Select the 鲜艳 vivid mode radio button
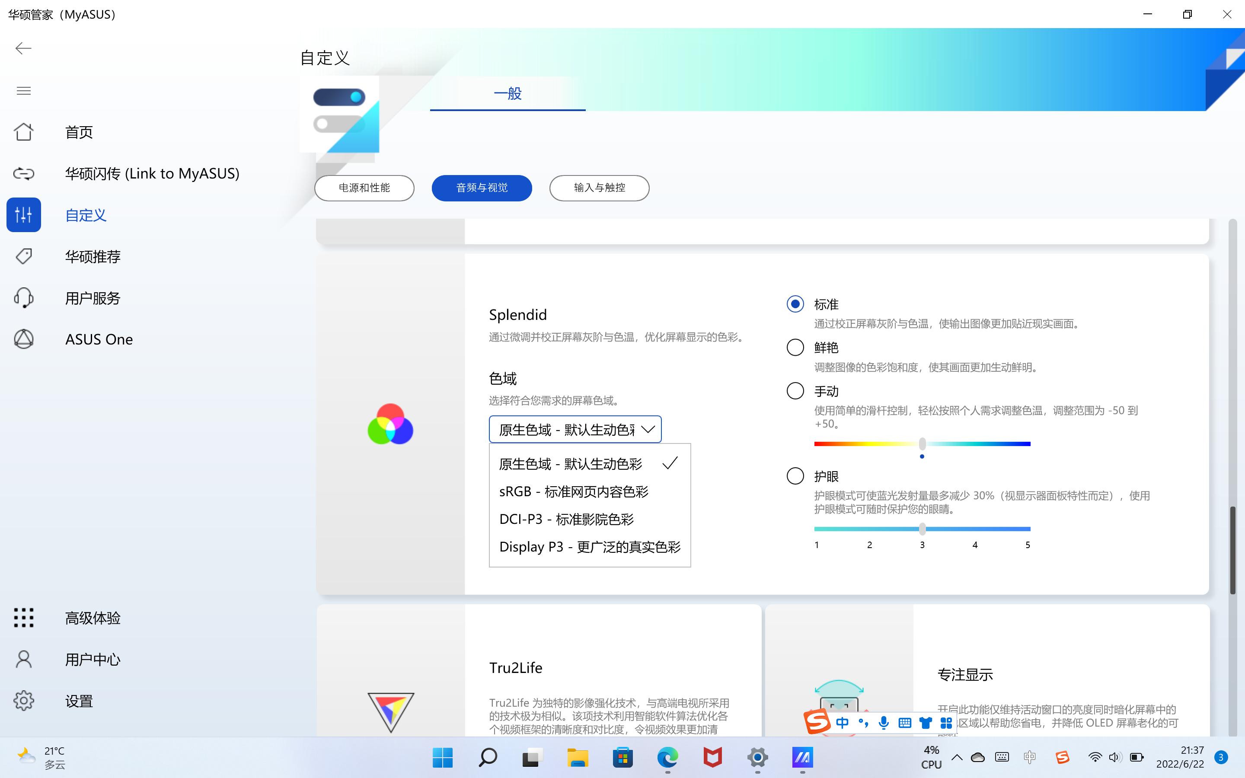1245x778 pixels. 795,348
